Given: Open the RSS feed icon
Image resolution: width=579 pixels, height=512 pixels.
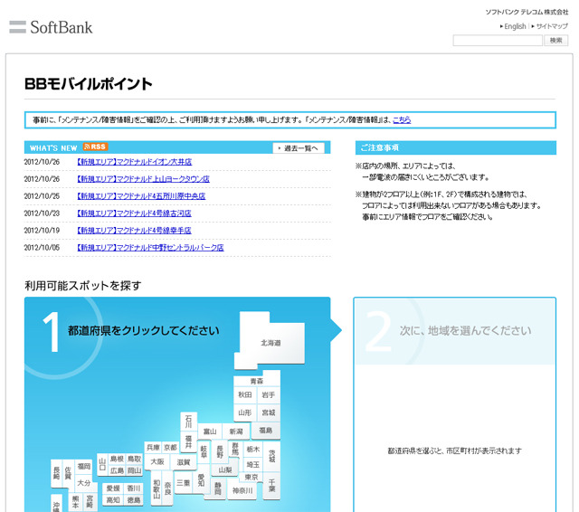Looking at the screenshot, I should 95,147.
